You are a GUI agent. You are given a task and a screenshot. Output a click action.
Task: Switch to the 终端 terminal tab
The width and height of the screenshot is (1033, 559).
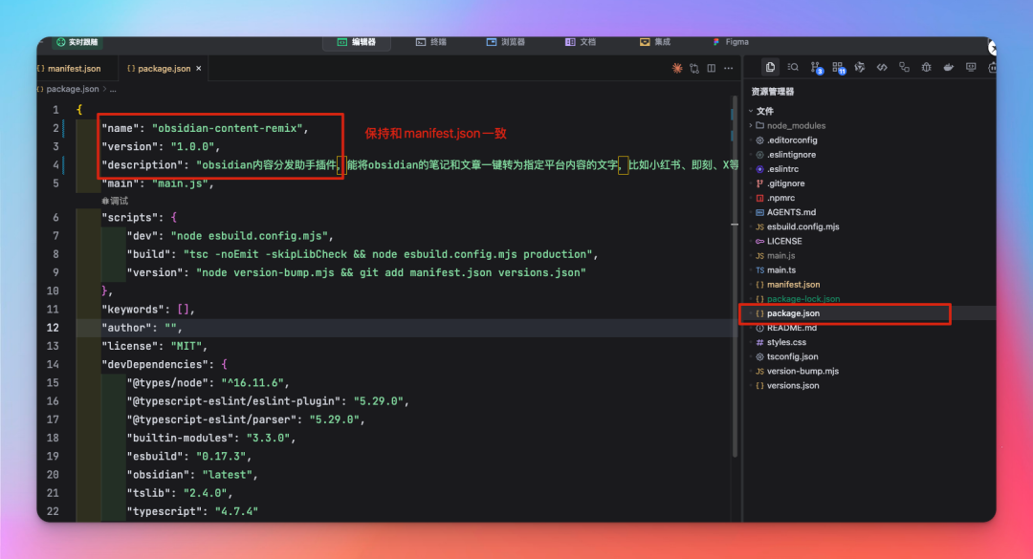pyautogui.click(x=431, y=42)
